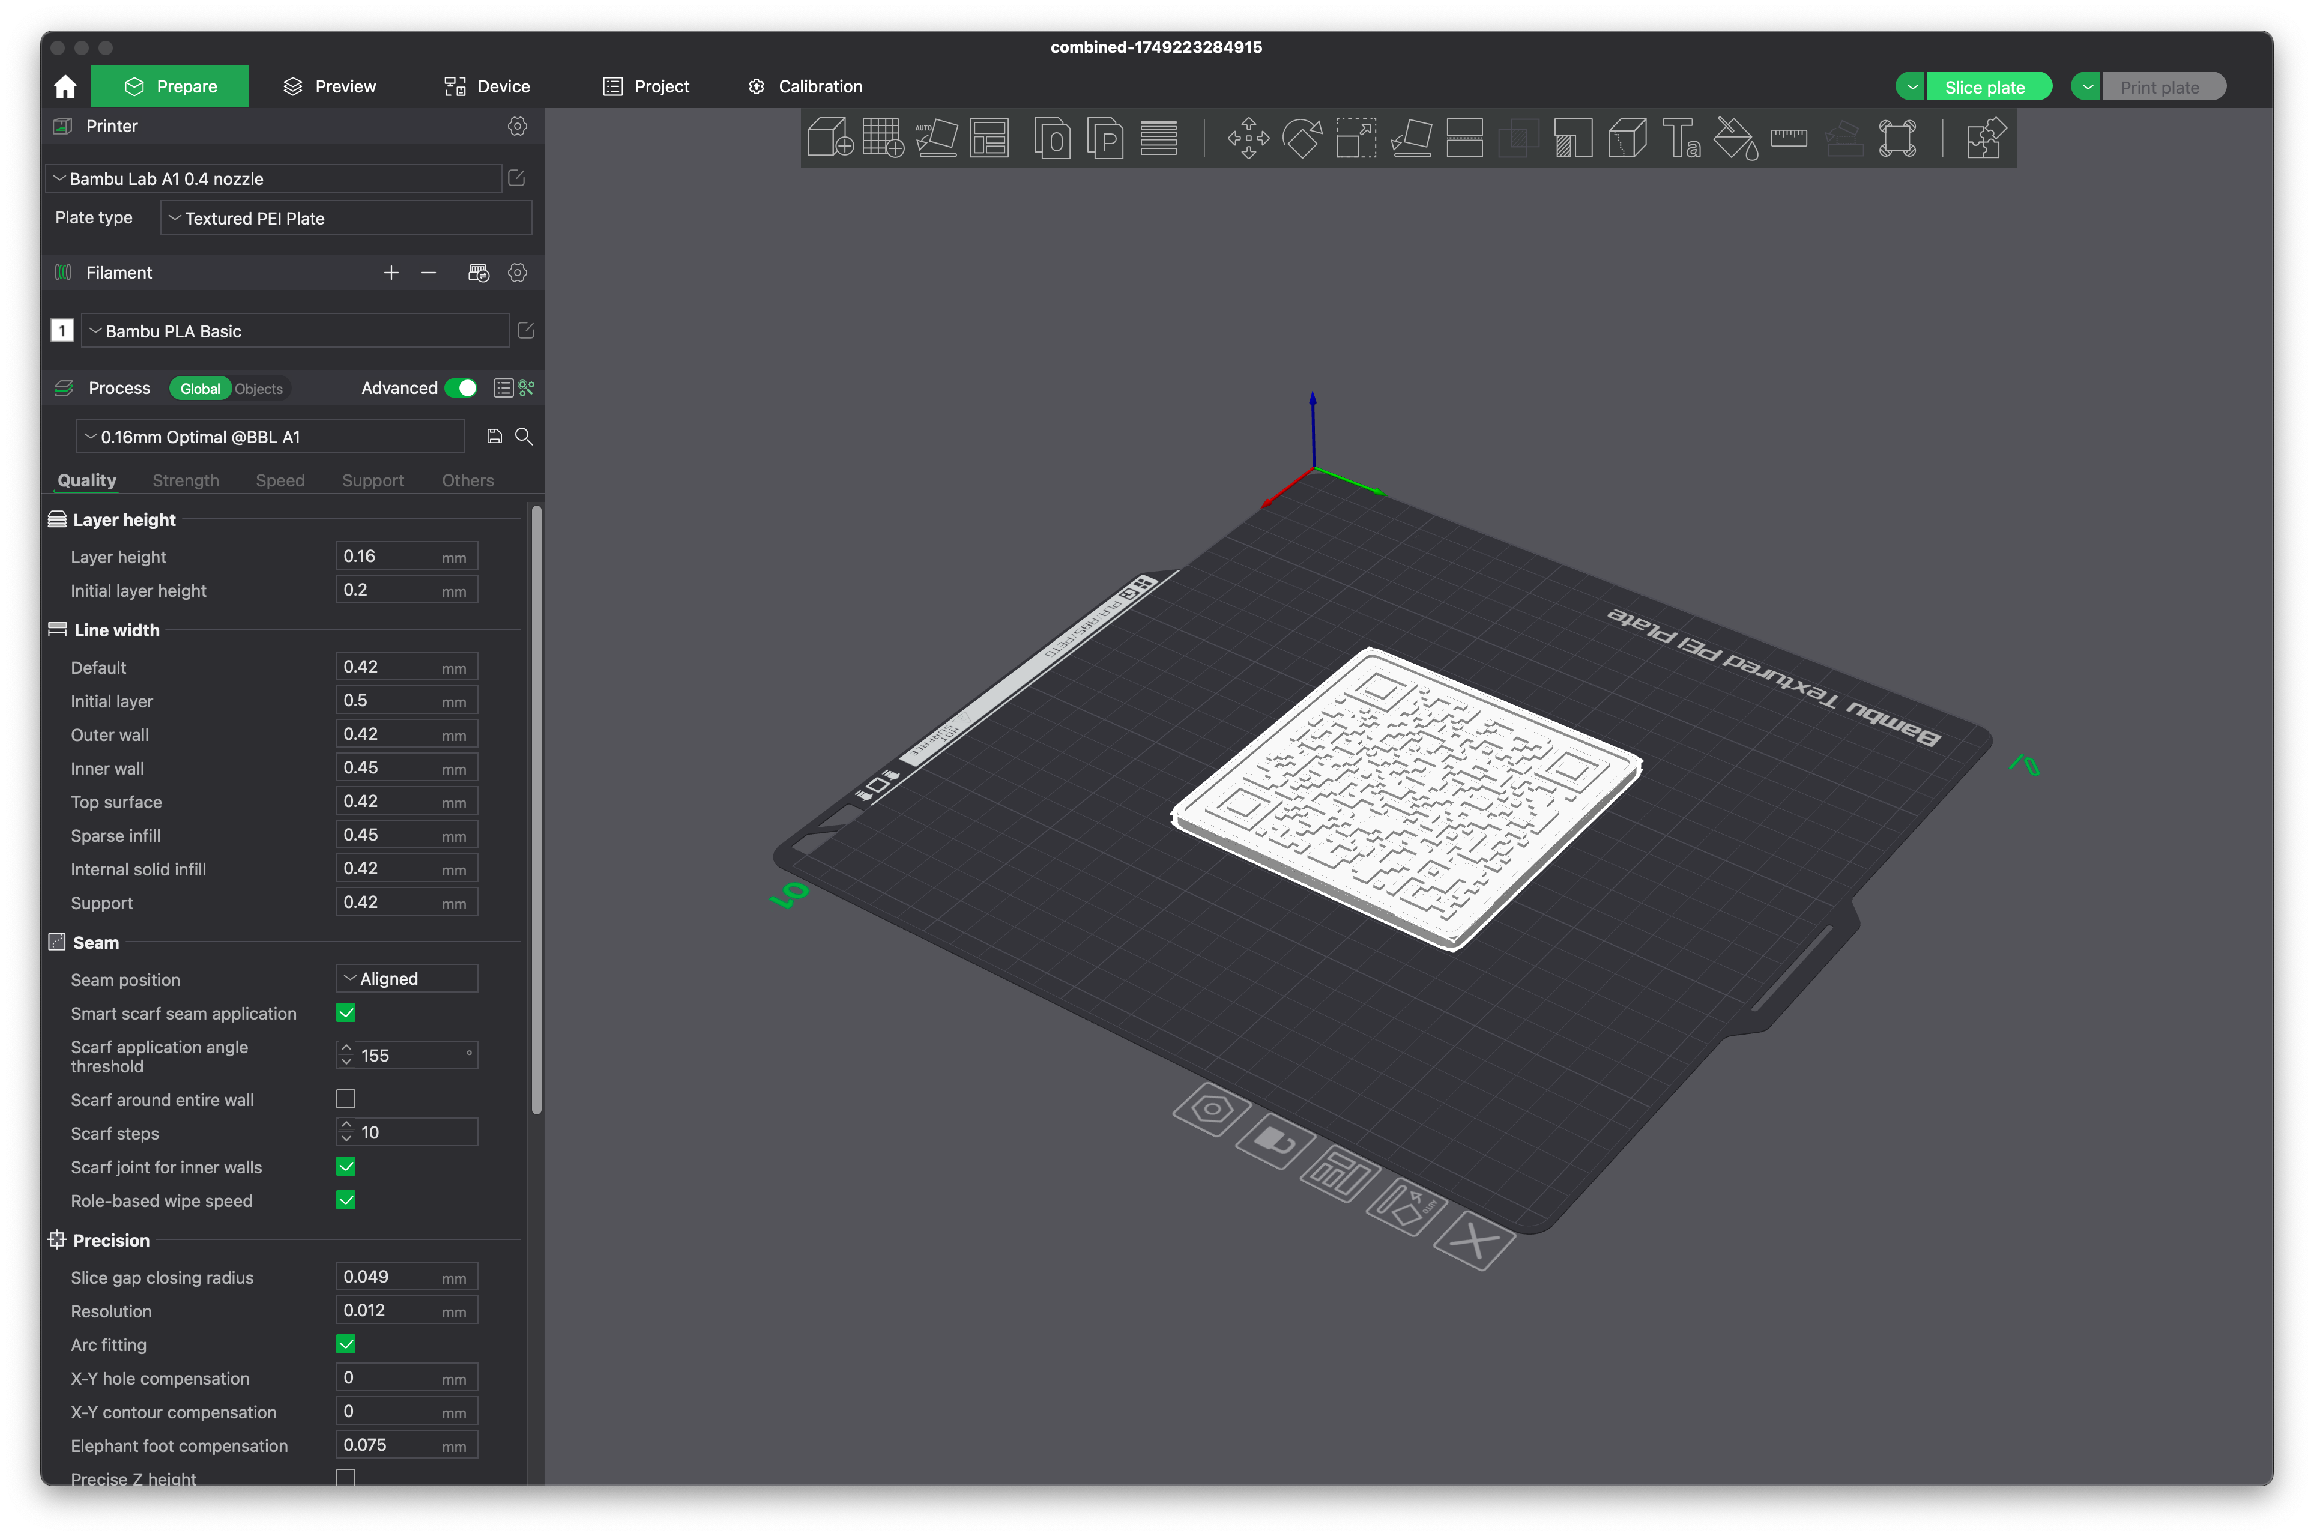Open the Seam painting tool
Screen dimensions: 2314x1536
[1628, 138]
